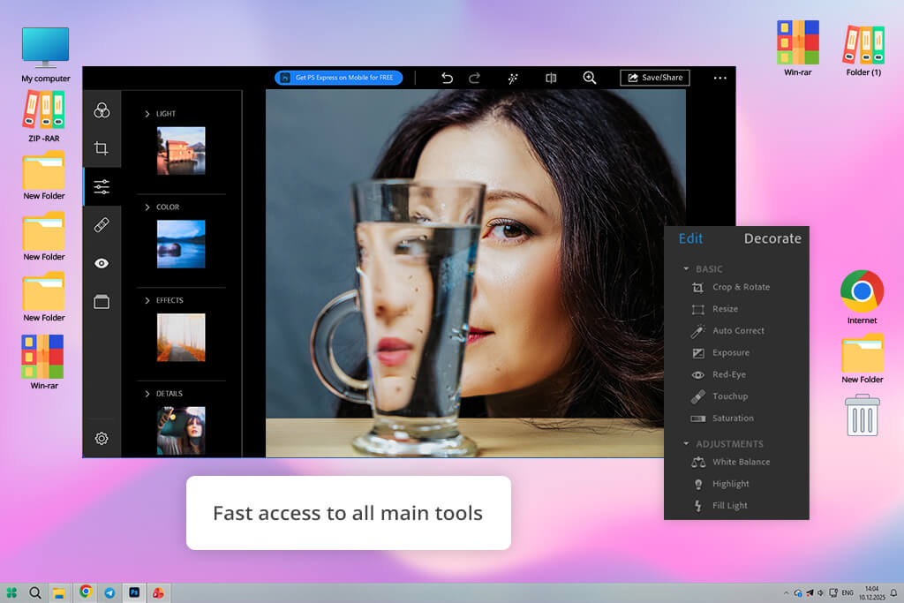Open Chrome from the taskbar
The image size is (904, 603).
(x=86, y=592)
